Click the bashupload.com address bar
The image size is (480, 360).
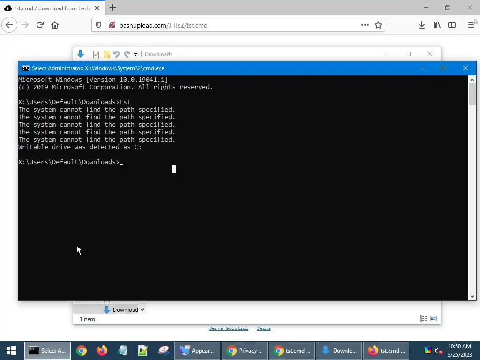pos(239,25)
